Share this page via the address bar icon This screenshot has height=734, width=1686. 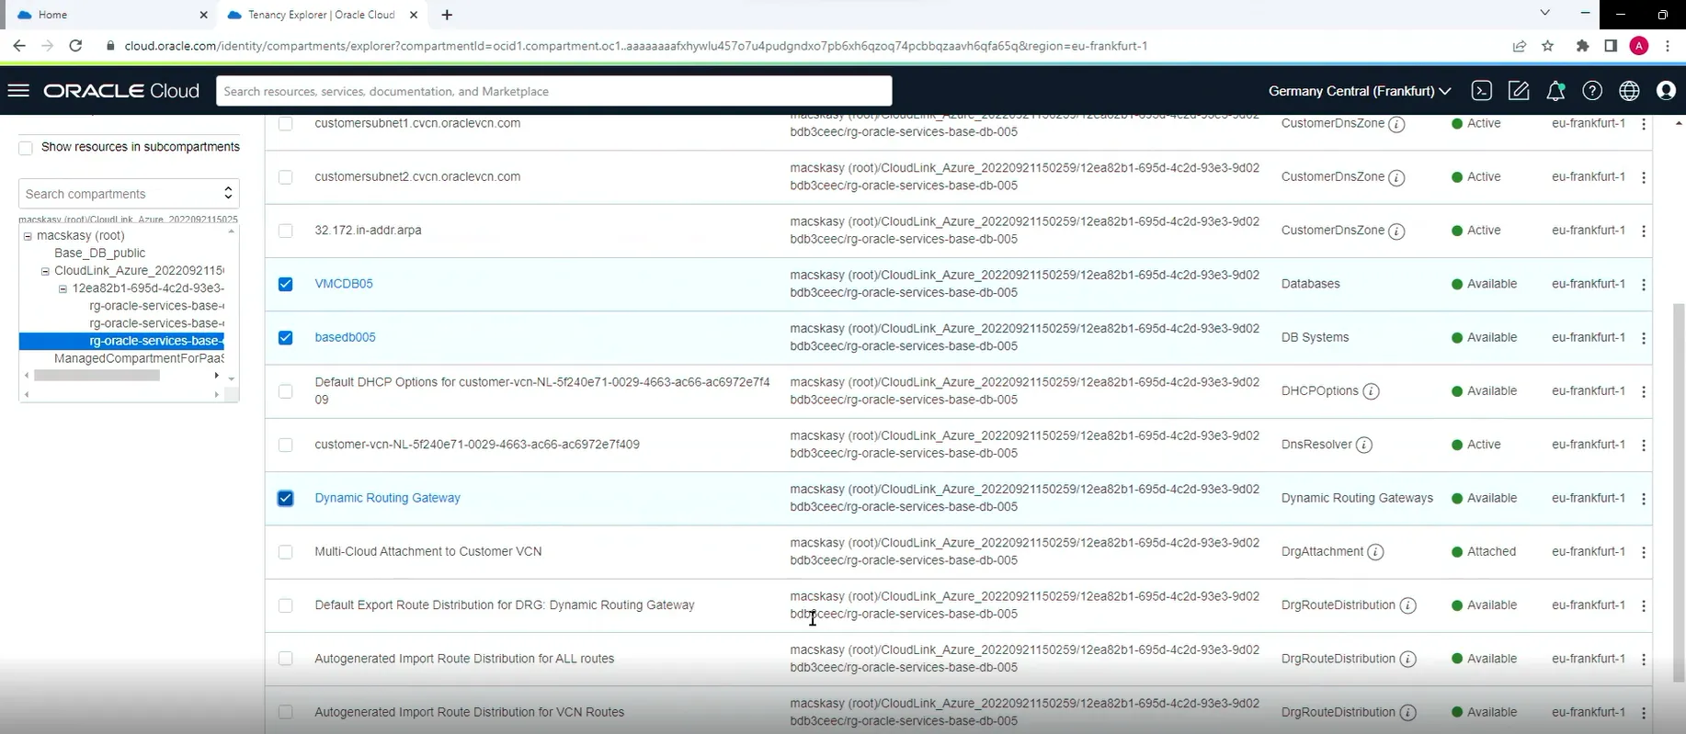pyautogui.click(x=1520, y=46)
